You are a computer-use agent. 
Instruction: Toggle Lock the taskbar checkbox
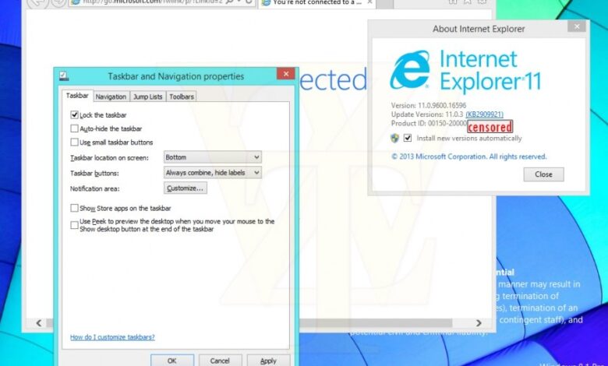pyautogui.click(x=75, y=114)
